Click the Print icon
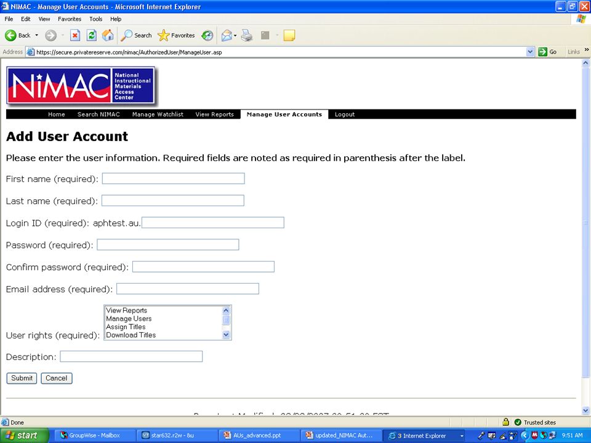 click(x=247, y=36)
